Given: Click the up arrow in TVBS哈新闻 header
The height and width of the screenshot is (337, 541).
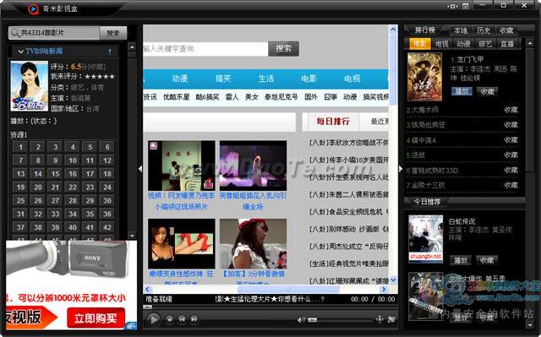Looking at the screenshot, I should (x=110, y=52).
